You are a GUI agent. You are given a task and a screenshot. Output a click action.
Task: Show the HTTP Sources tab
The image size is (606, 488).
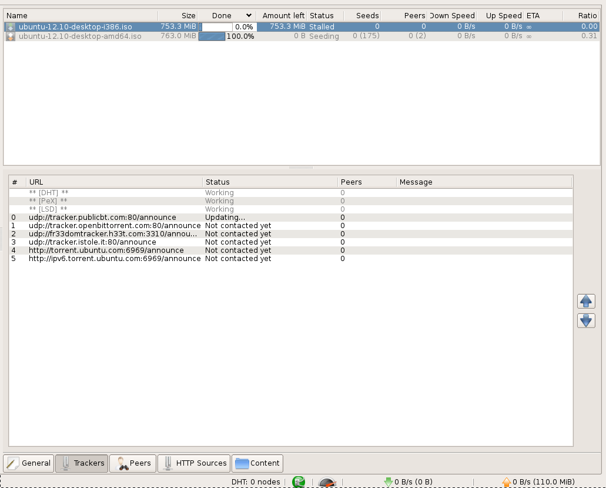point(194,463)
